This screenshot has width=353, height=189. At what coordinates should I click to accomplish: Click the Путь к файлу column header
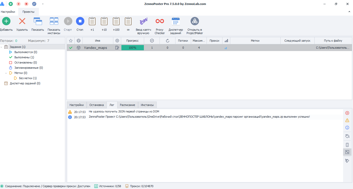coord(333,41)
